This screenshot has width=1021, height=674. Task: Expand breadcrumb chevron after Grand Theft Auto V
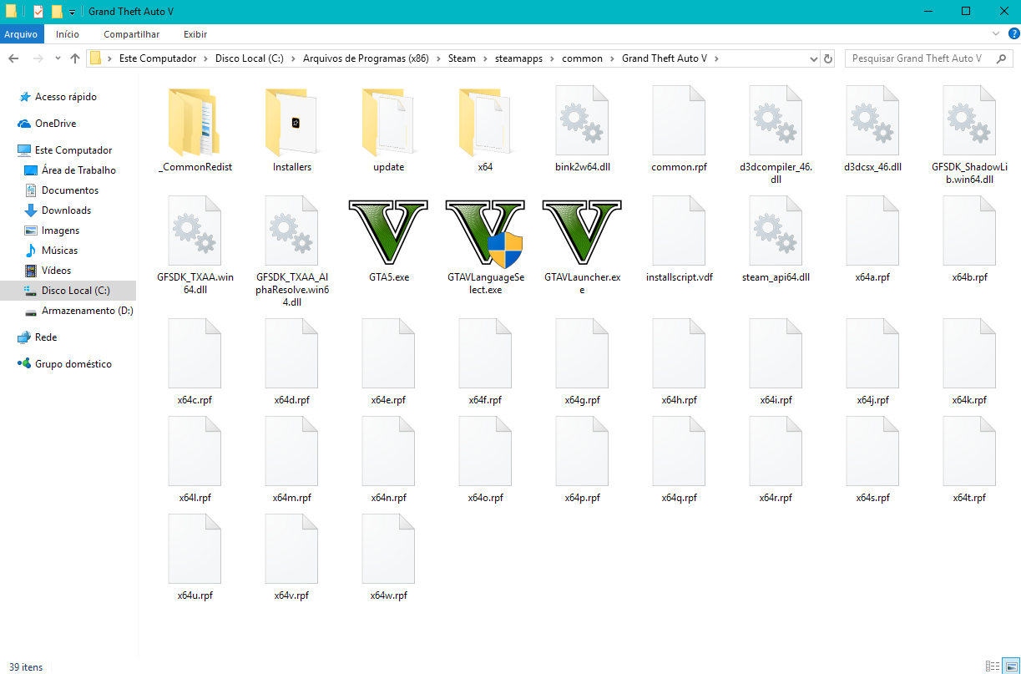pyautogui.click(x=716, y=58)
